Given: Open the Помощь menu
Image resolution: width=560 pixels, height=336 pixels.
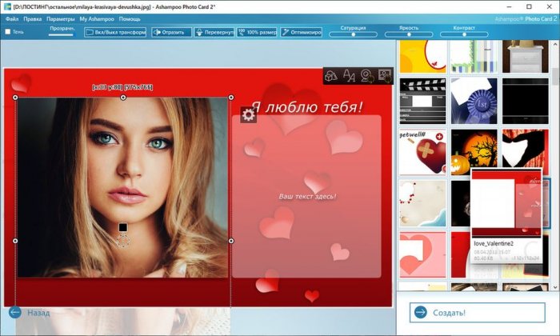Looking at the screenshot, I should (130, 19).
